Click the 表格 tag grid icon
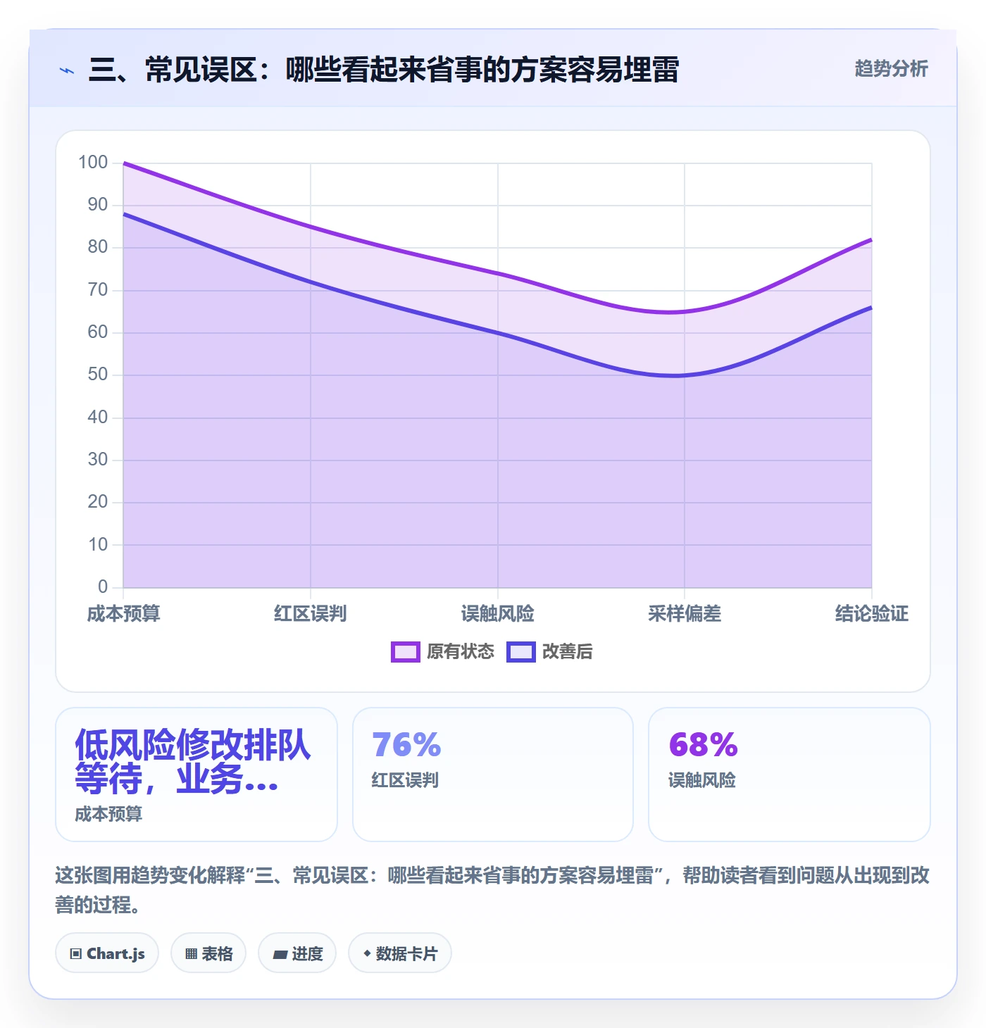Image resolution: width=986 pixels, height=1028 pixels. (191, 954)
